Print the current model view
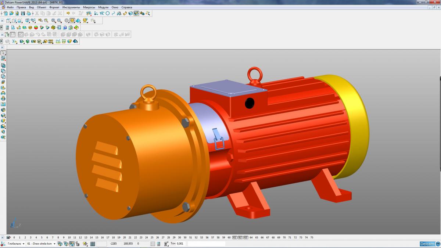 [x=29, y=13]
